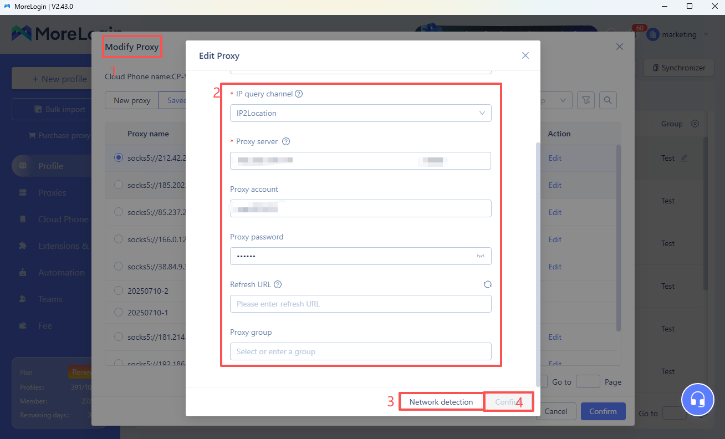Click the blue Confirm button
The width and height of the screenshot is (725, 439).
pyautogui.click(x=603, y=411)
